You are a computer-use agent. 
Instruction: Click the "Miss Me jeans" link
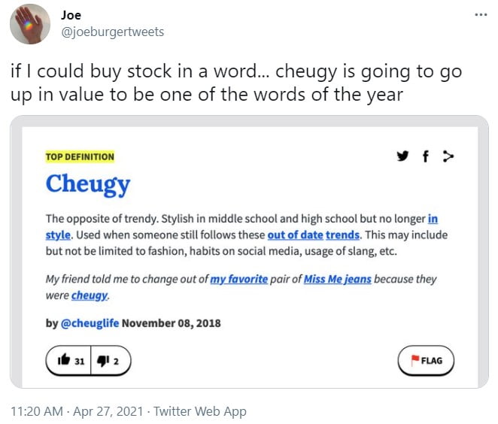(x=337, y=279)
